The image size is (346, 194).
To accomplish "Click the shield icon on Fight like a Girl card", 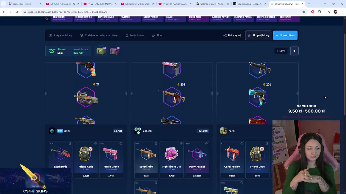I will pos(181,144).
